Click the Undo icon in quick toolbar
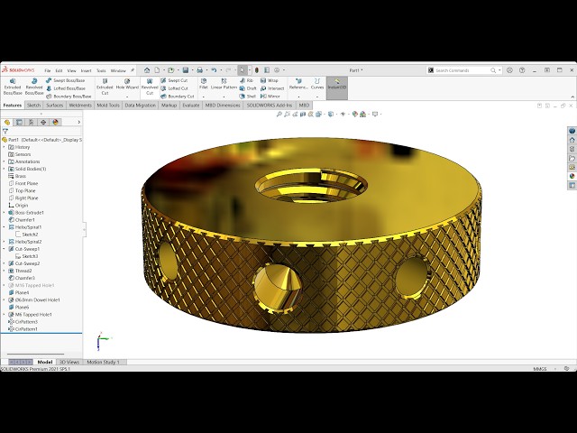Screen dimensions: 577x433 (214, 70)
